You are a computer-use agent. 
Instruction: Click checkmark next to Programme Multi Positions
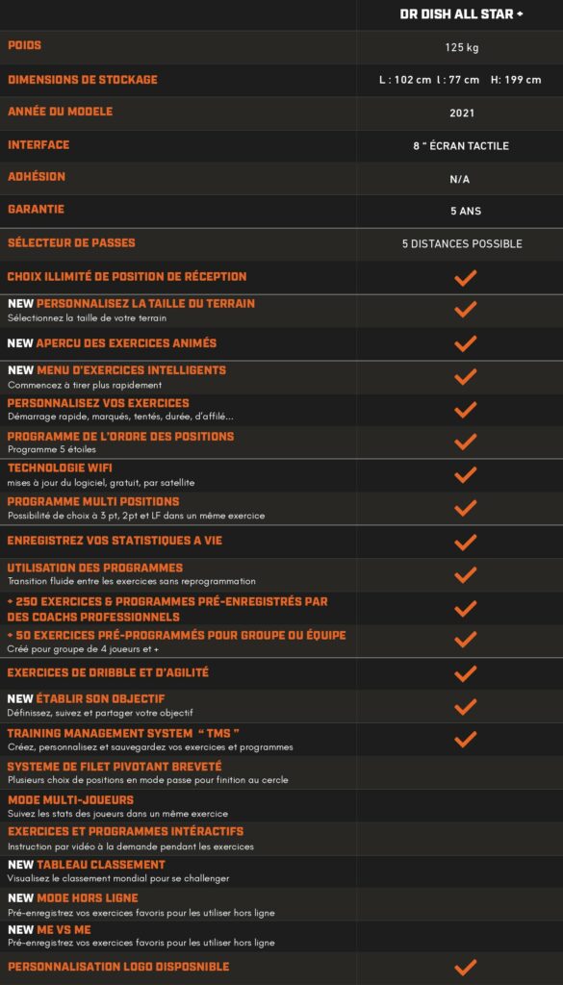(465, 508)
